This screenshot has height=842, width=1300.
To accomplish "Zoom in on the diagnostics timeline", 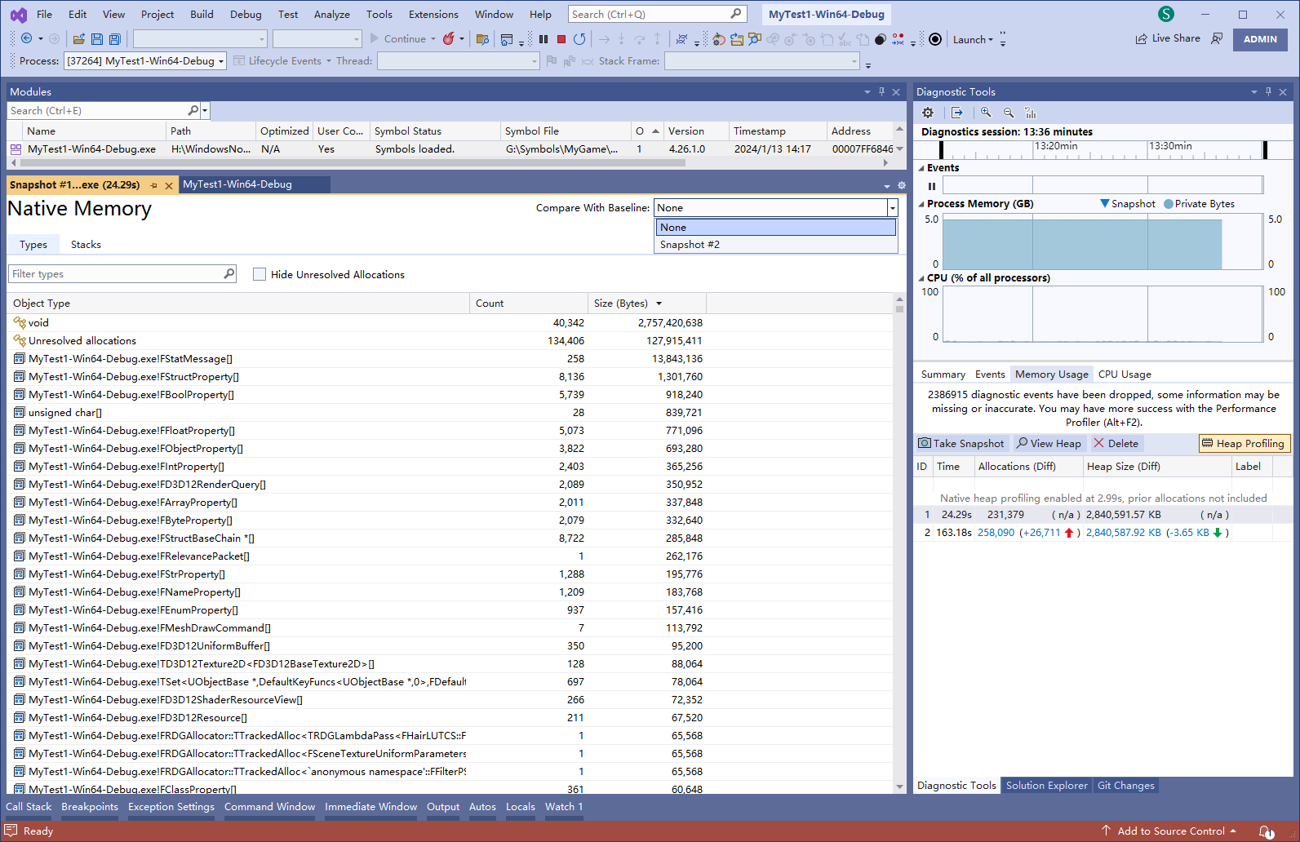I will [x=986, y=113].
